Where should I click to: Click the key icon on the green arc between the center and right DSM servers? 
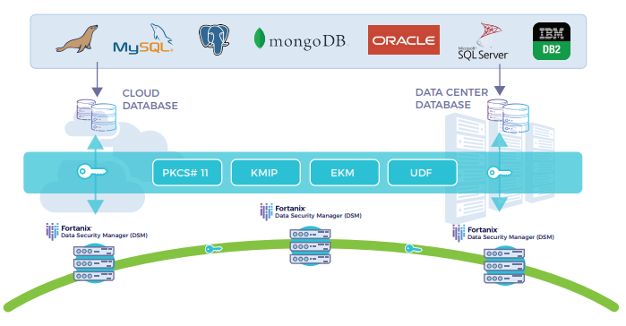coord(413,249)
